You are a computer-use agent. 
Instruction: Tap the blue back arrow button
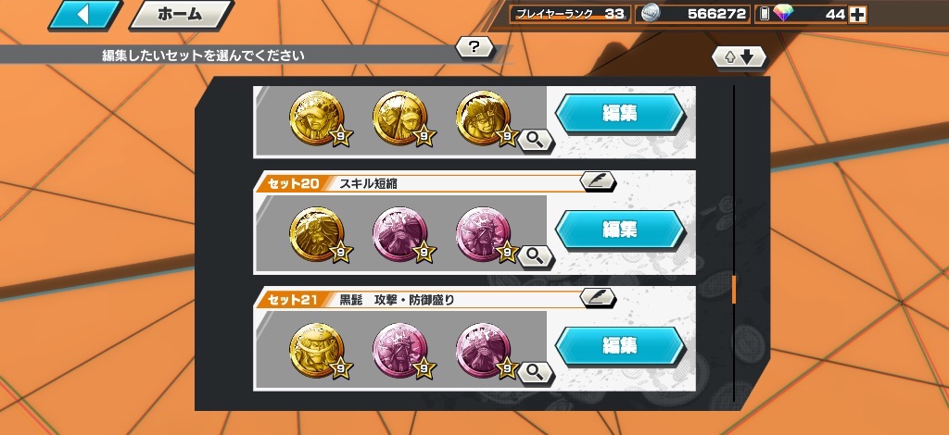85,15
